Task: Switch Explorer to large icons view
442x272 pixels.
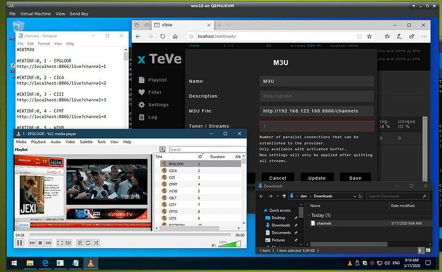Action: point(428,250)
